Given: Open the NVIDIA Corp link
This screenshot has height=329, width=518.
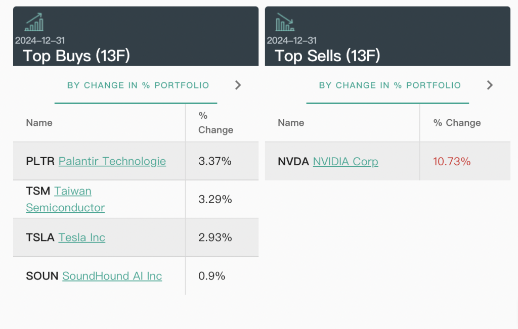Looking at the screenshot, I should [346, 162].
